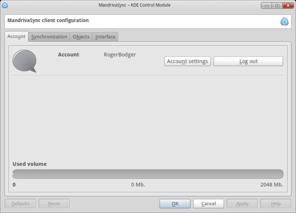Minimize the MandrivaSync window

click(266, 5)
